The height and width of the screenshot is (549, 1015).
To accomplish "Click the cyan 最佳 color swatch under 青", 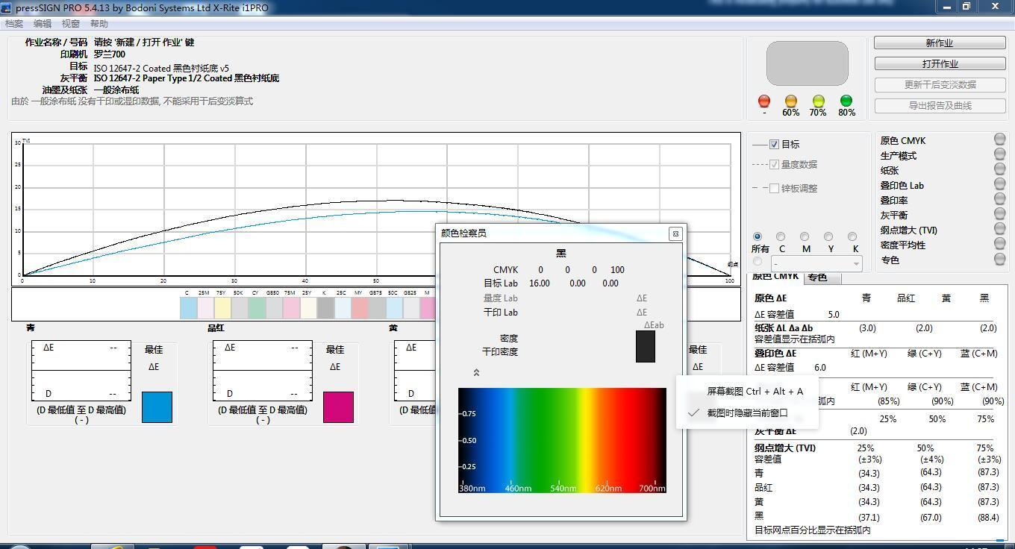I will pyautogui.click(x=157, y=407).
